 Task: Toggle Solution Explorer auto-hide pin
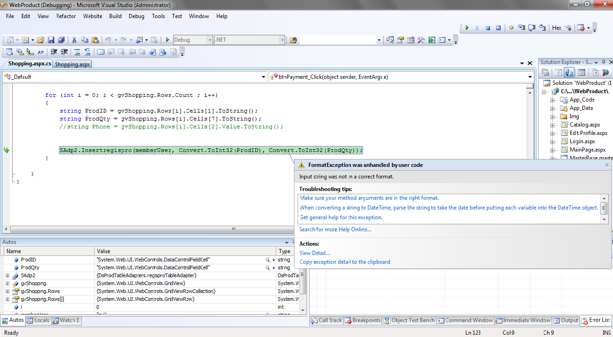tap(602, 62)
